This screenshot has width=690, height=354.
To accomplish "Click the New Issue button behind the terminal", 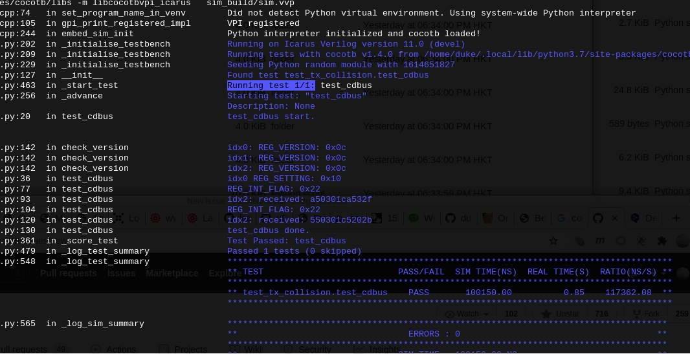I will 205,201.
